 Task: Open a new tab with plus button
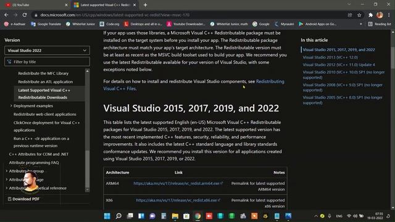146,5
